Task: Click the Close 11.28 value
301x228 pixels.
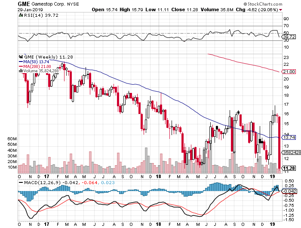Action: click(x=184, y=9)
